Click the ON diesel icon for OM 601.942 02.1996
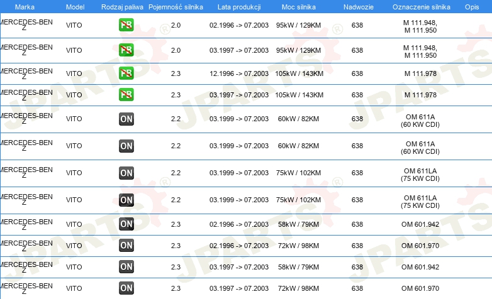This screenshot has width=492, height=299. pos(126,224)
